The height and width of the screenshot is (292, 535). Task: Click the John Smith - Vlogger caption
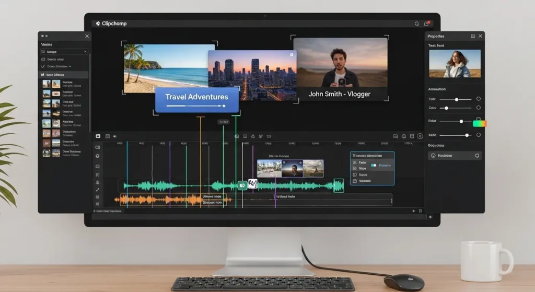point(339,94)
